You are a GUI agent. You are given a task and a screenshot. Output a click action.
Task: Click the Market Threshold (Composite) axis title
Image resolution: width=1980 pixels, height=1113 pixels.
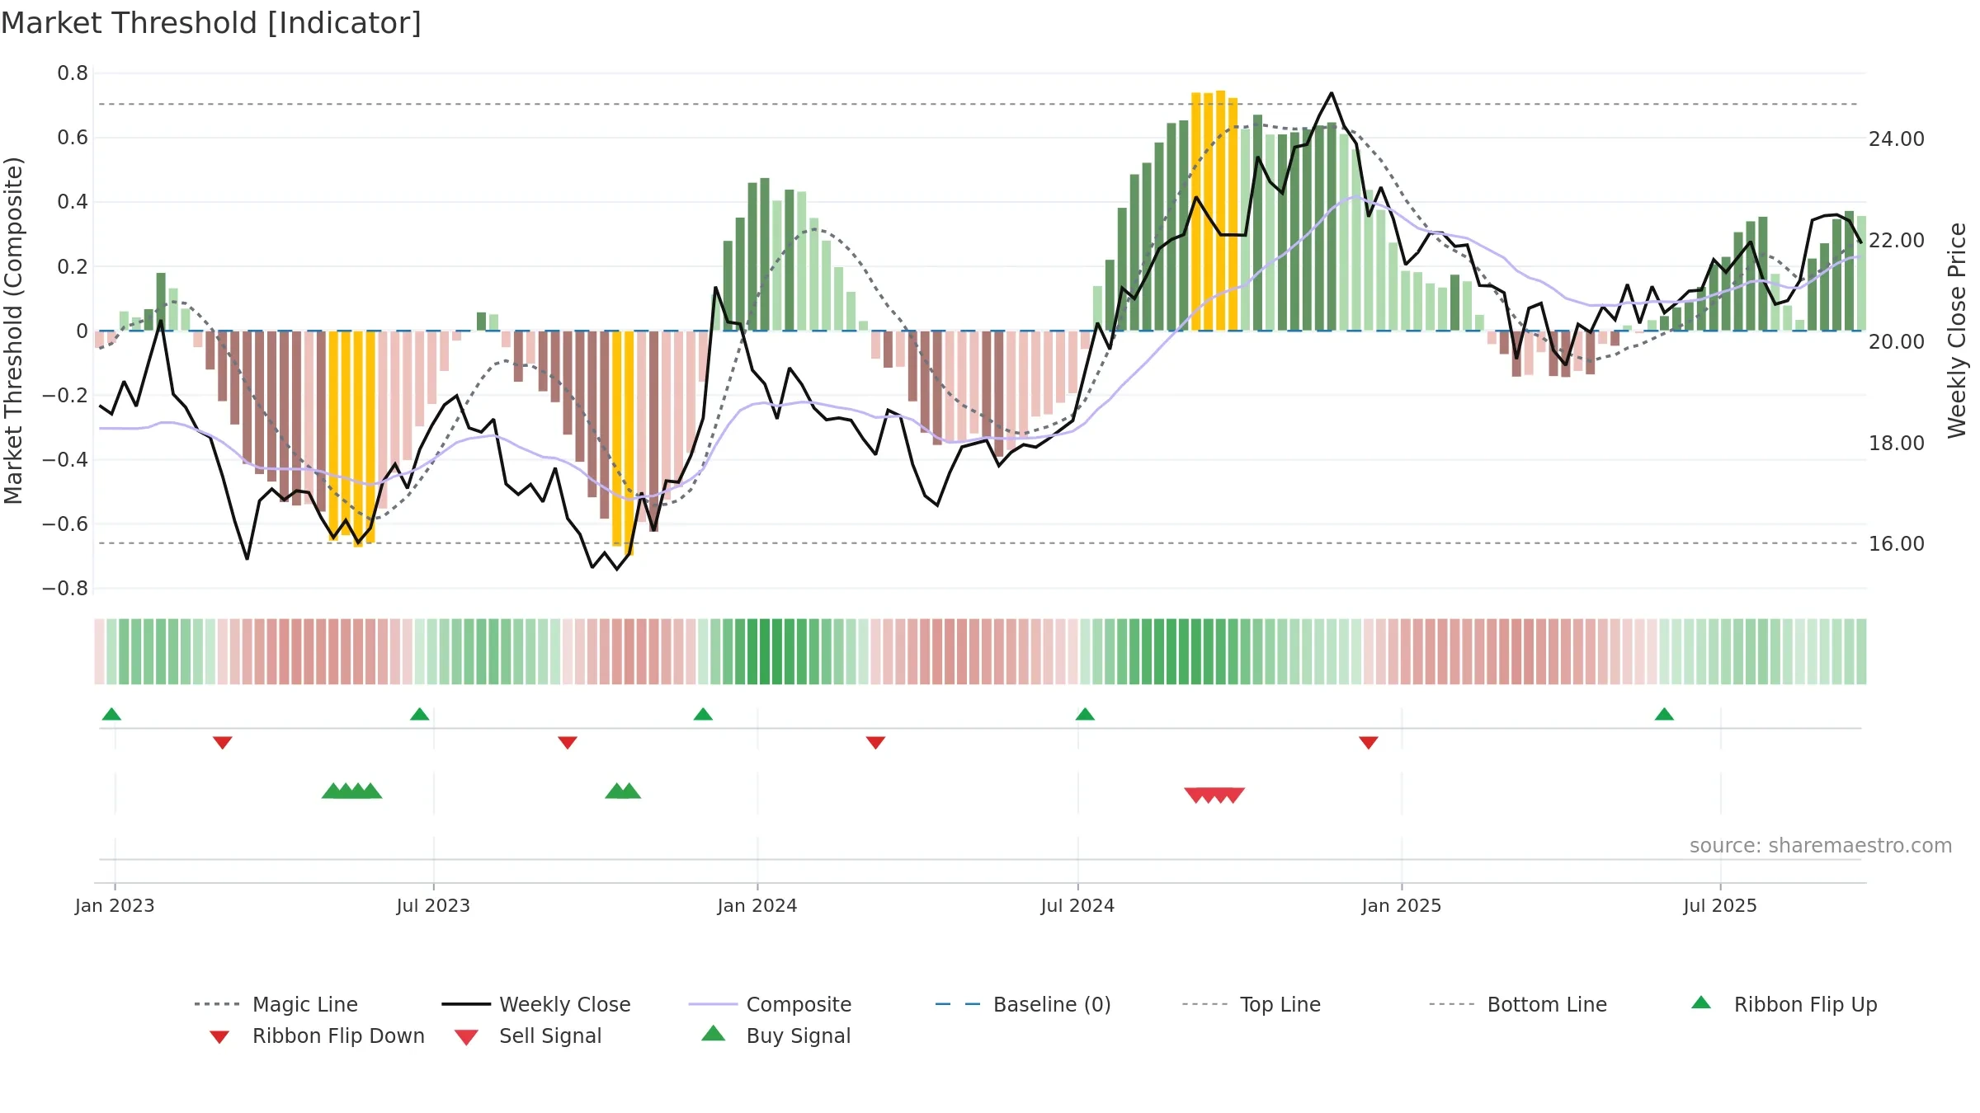pyautogui.click(x=13, y=331)
